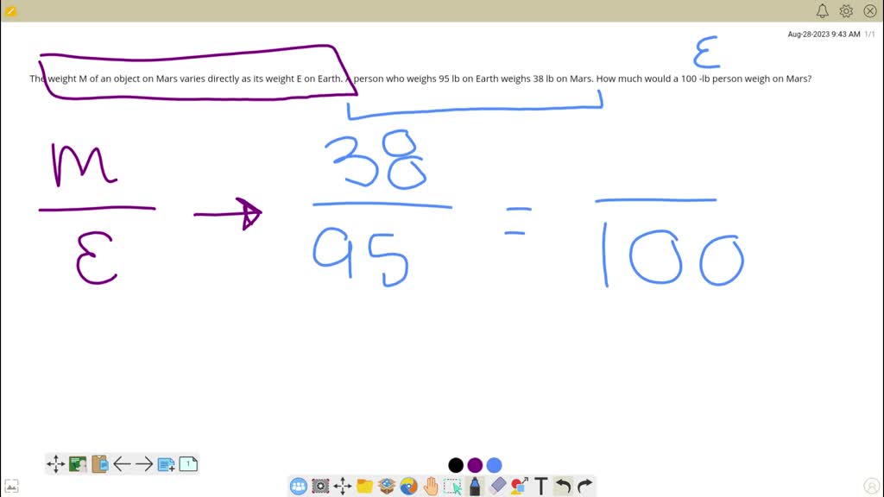Pick the black pen color
The width and height of the screenshot is (884, 497).
pyautogui.click(x=456, y=465)
